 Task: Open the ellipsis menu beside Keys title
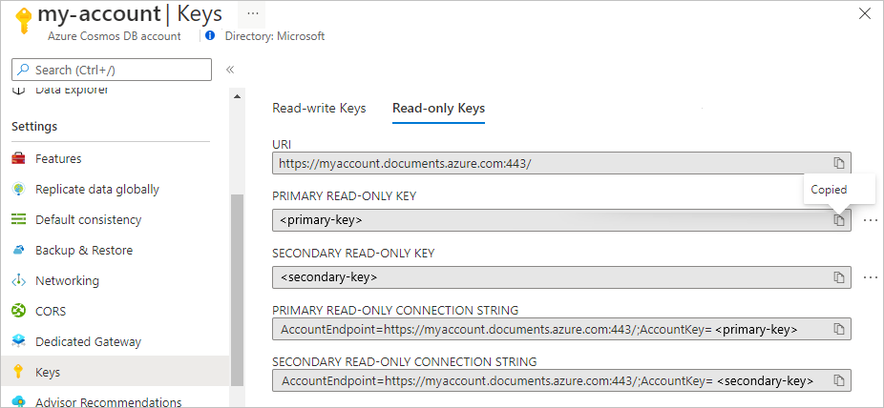click(252, 14)
